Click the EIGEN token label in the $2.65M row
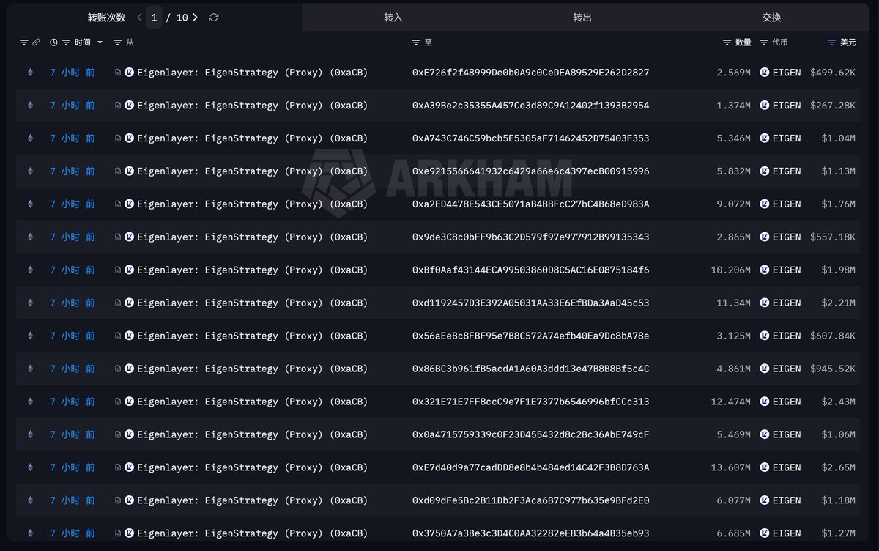 pyautogui.click(x=787, y=467)
